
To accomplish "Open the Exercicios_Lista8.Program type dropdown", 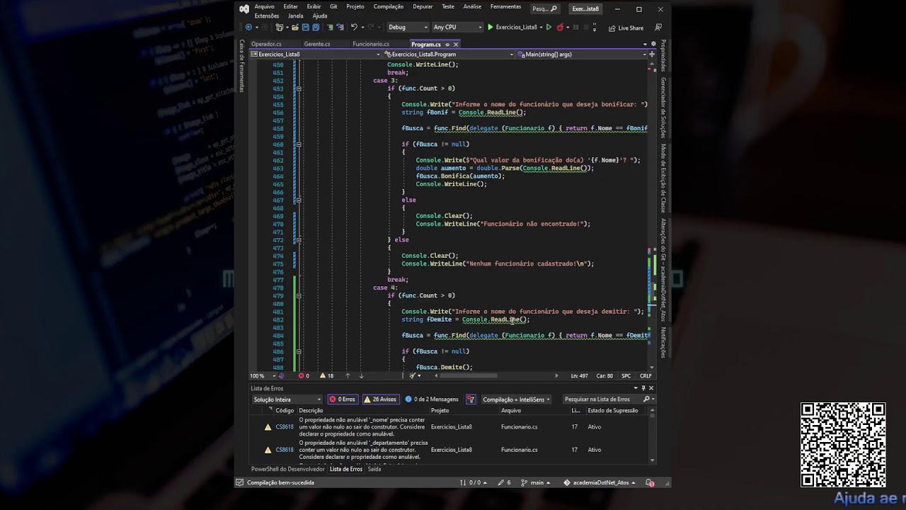I will [449, 55].
